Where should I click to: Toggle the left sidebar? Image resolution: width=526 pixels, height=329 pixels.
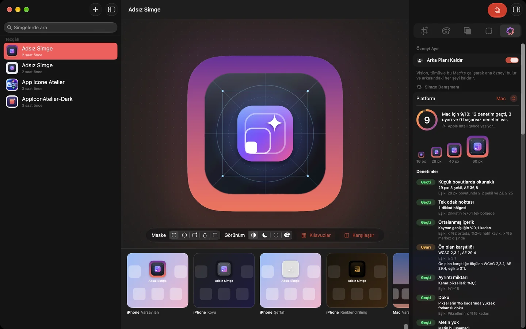(x=112, y=10)
